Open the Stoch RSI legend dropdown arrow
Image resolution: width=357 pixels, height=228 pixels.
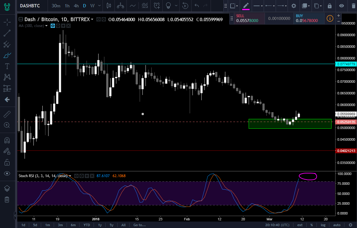70,176
